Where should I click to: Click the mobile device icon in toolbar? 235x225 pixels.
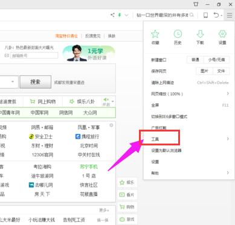[x=205, y=15]
